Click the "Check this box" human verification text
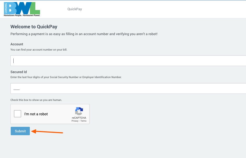The width and height of the screenshot is (246, 158). pyautogui.click(x=36, y=100)
